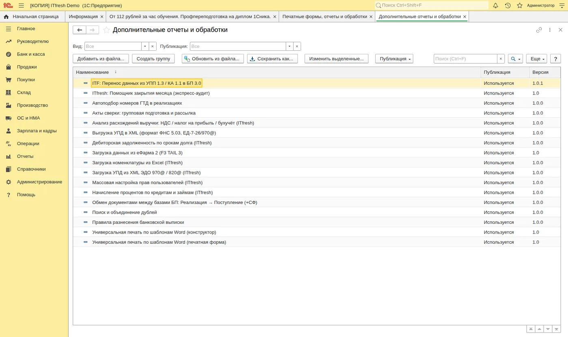Select row Акты сверки: групповая подготовка и рассылка
Image resolution: width=568 pixels, height=337 pixels.
316,113
